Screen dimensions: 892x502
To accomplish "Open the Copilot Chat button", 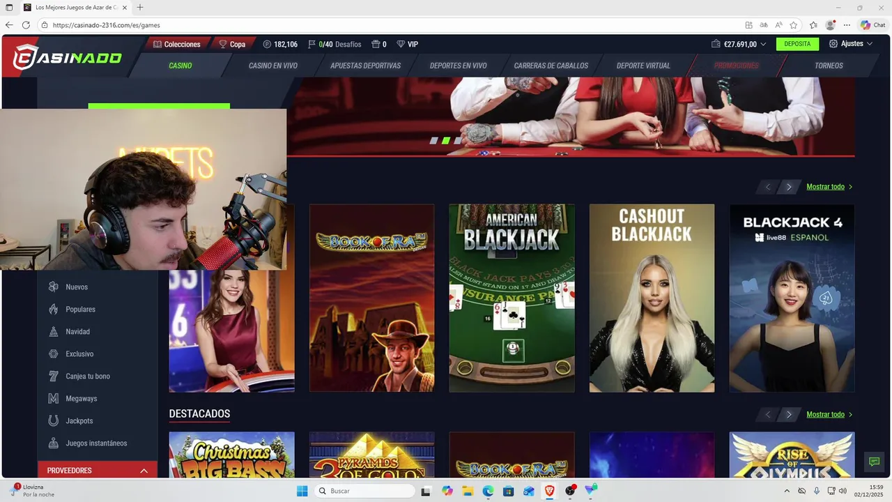I will [873, 25].
